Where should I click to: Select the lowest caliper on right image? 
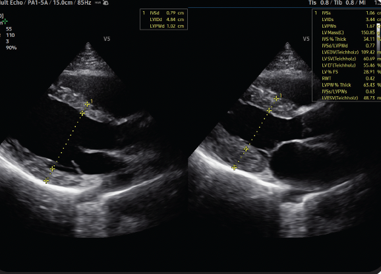click(234, 167)
